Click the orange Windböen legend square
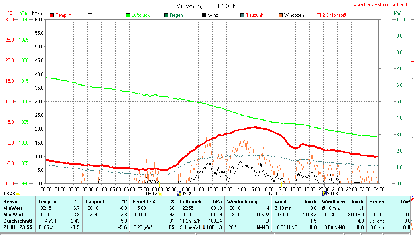This screenshot has height=235, width=415. pos(281,15)
